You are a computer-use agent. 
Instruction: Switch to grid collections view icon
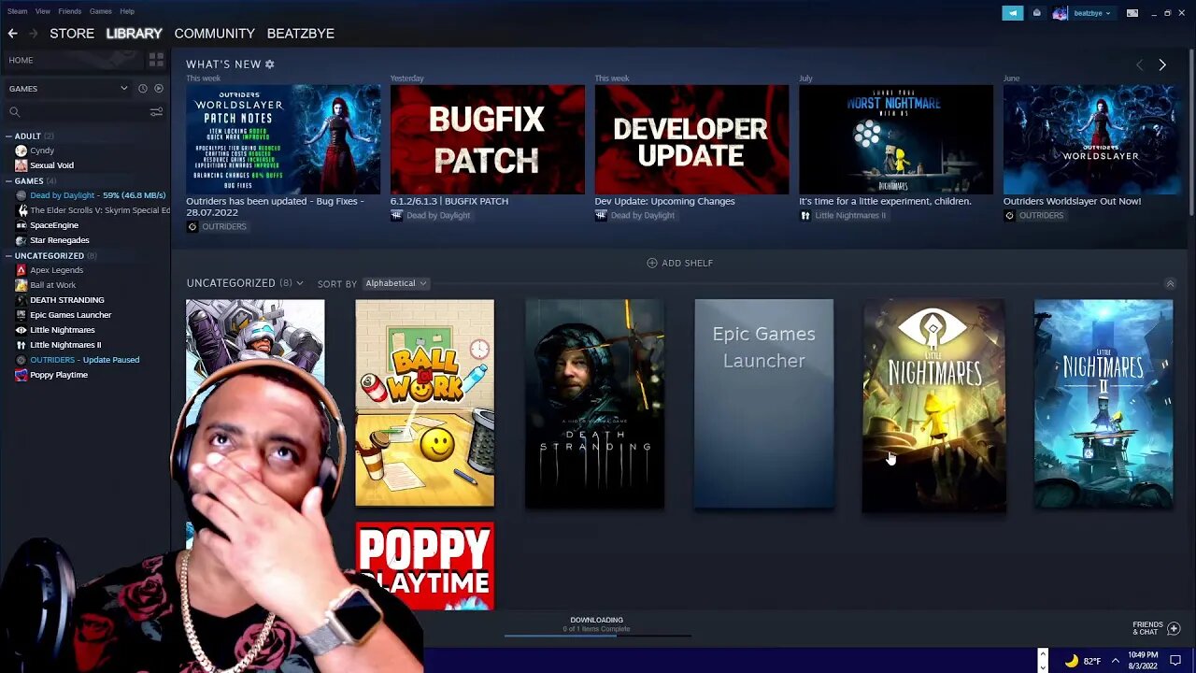click(x=156, y=60)
